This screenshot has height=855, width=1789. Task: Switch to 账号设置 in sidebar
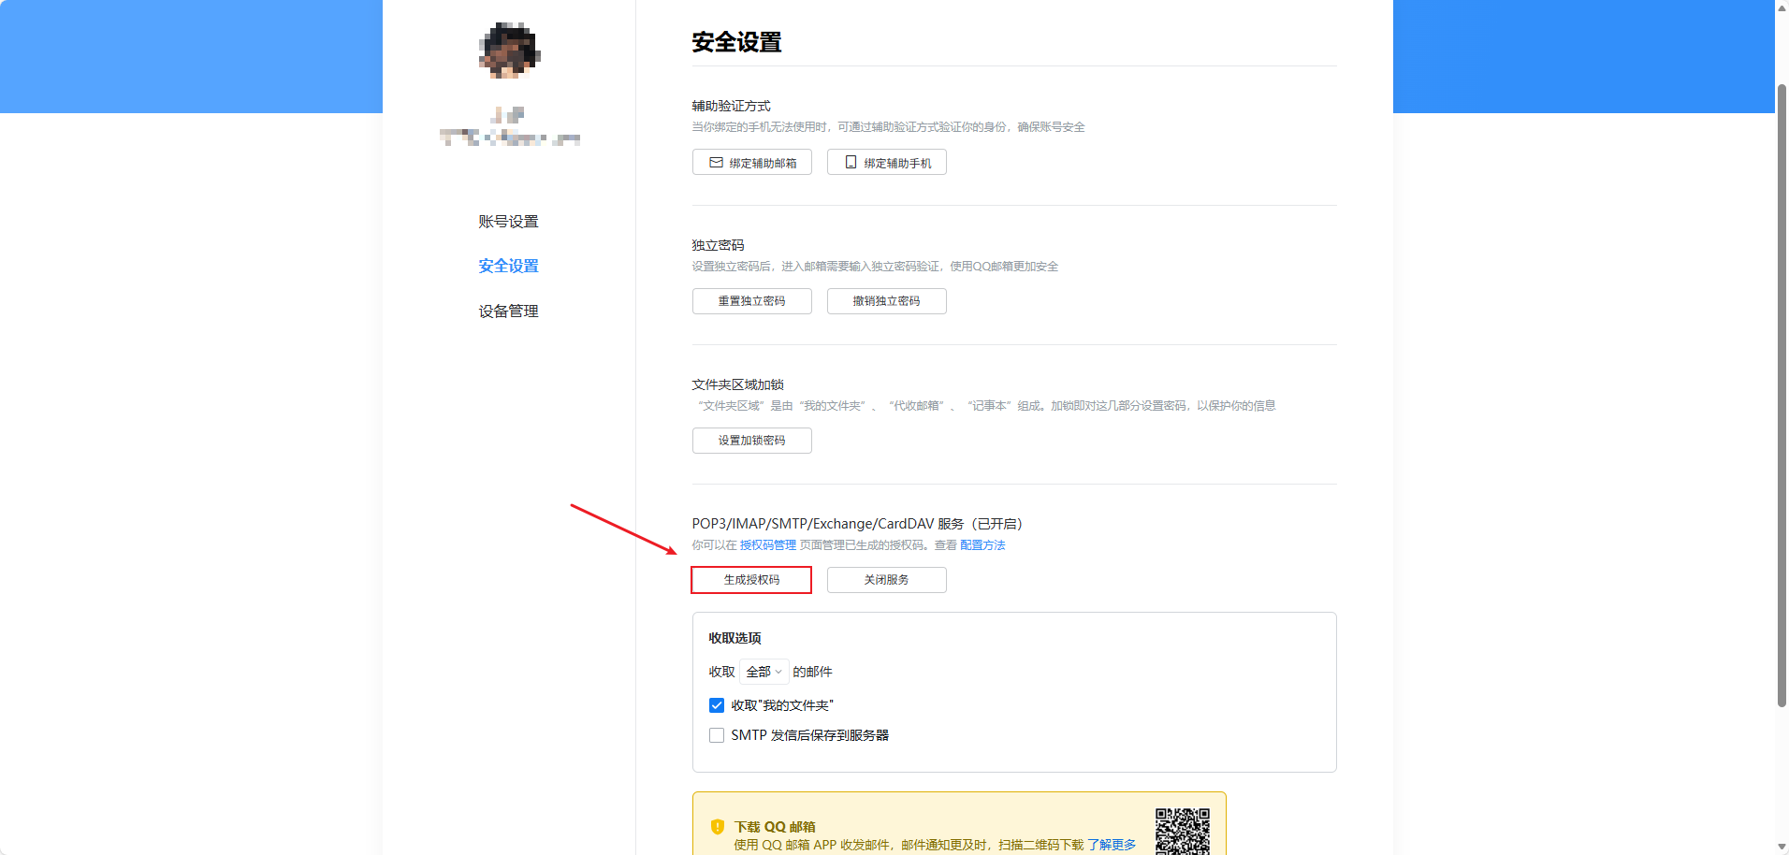point(508,221)
